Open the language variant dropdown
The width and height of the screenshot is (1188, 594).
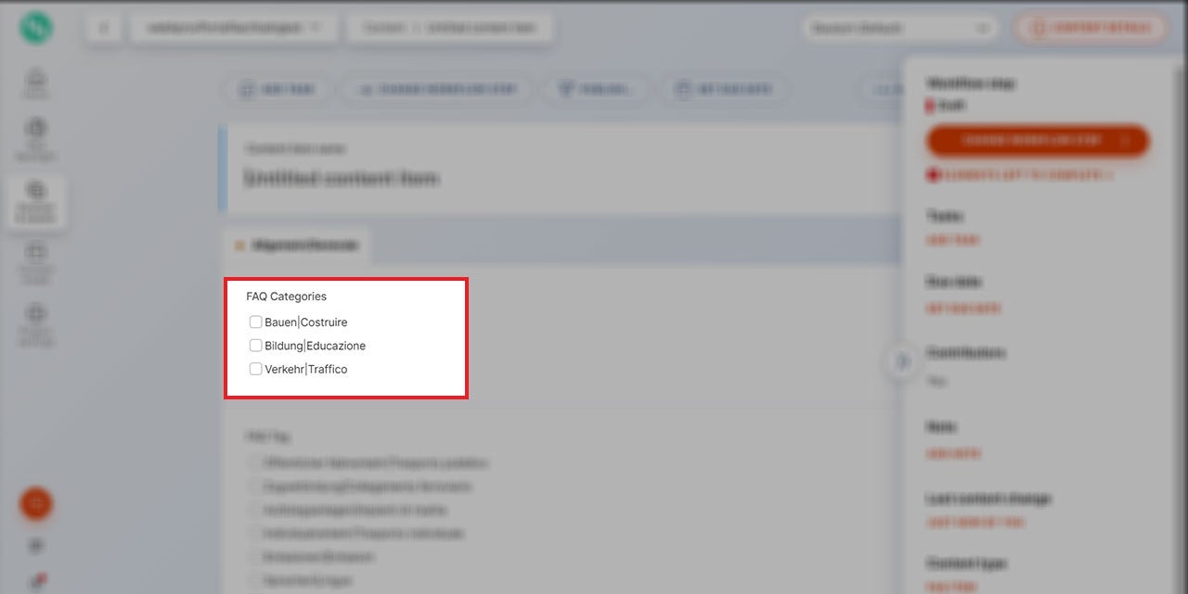click(x=898, y=28)
